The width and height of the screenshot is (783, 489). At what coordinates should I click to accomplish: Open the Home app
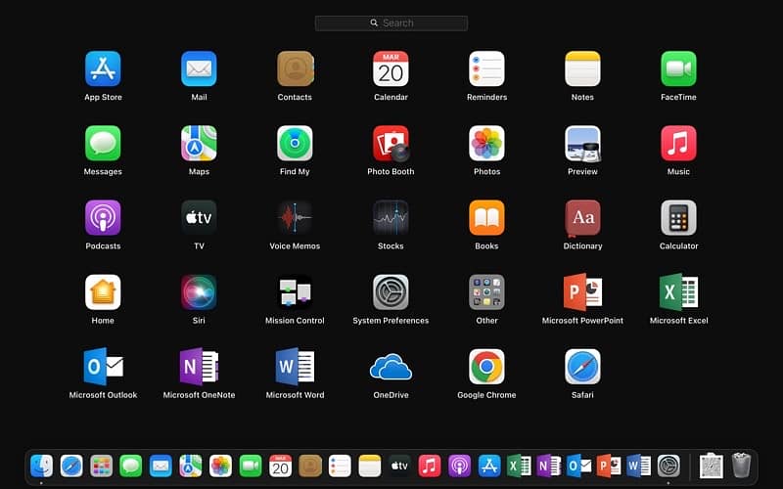pos(103,292)
